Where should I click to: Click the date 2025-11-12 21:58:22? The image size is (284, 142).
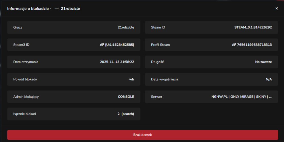point(117,62)
